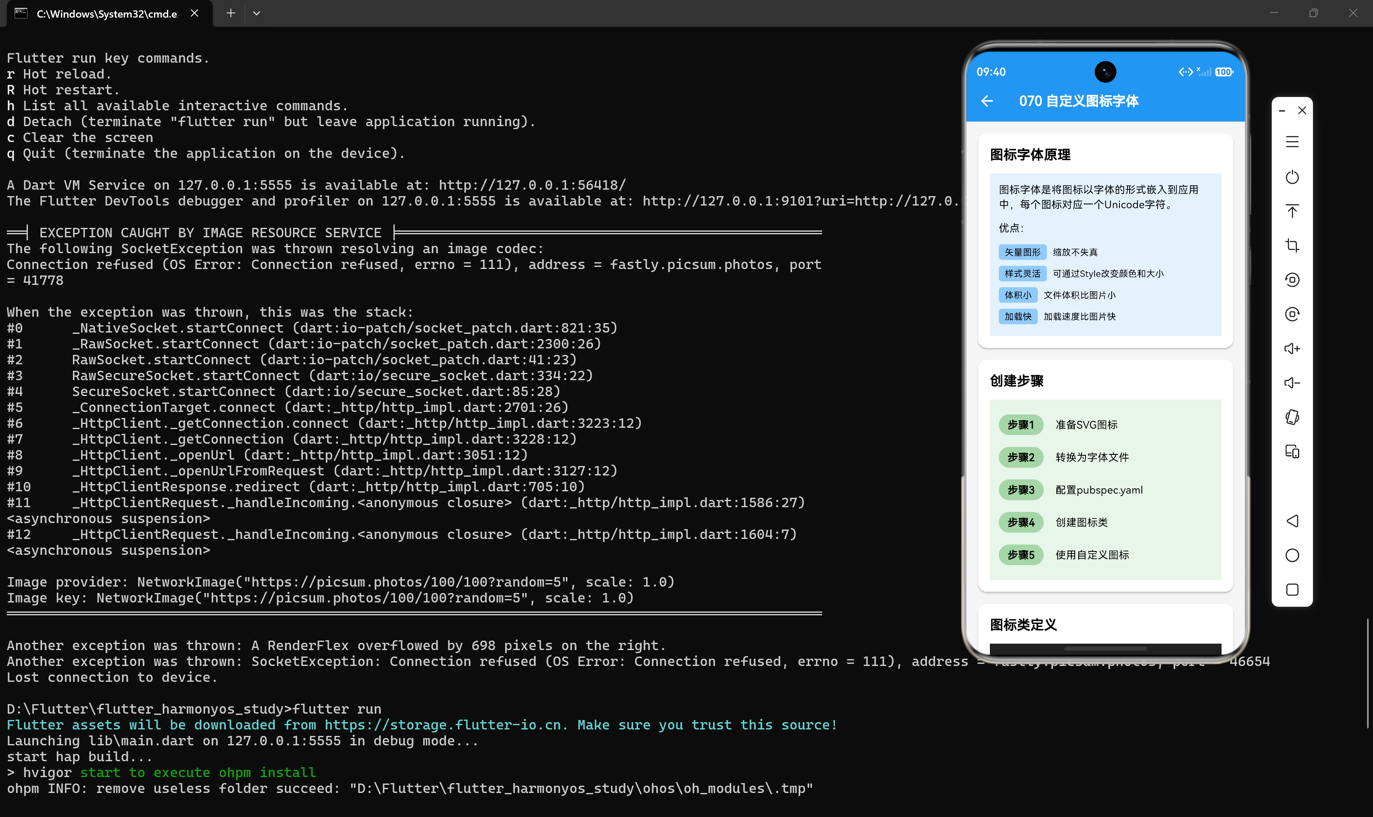
Task: Tap the back arrow in the app bar
Action: 987,101
